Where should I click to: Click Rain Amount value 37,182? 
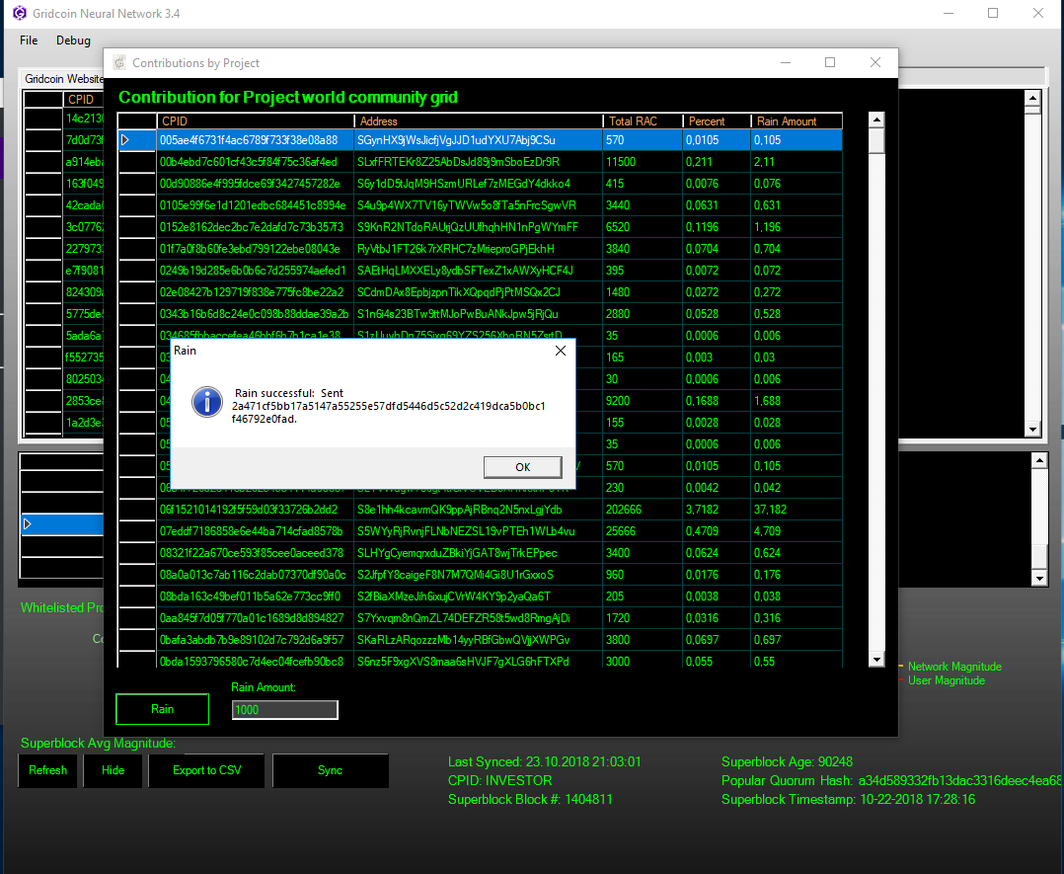(x=796, y=510)
